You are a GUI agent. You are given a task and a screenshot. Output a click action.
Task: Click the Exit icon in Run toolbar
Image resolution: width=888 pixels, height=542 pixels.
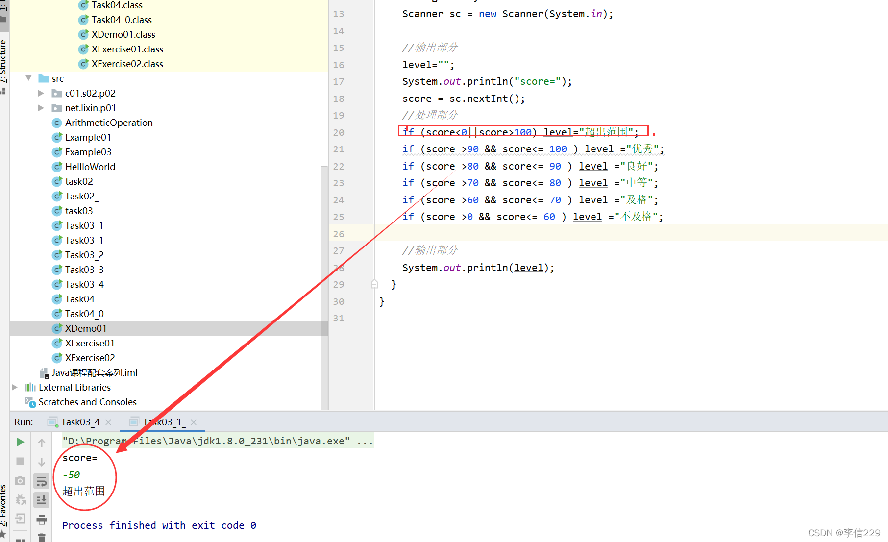pos(20,518)
